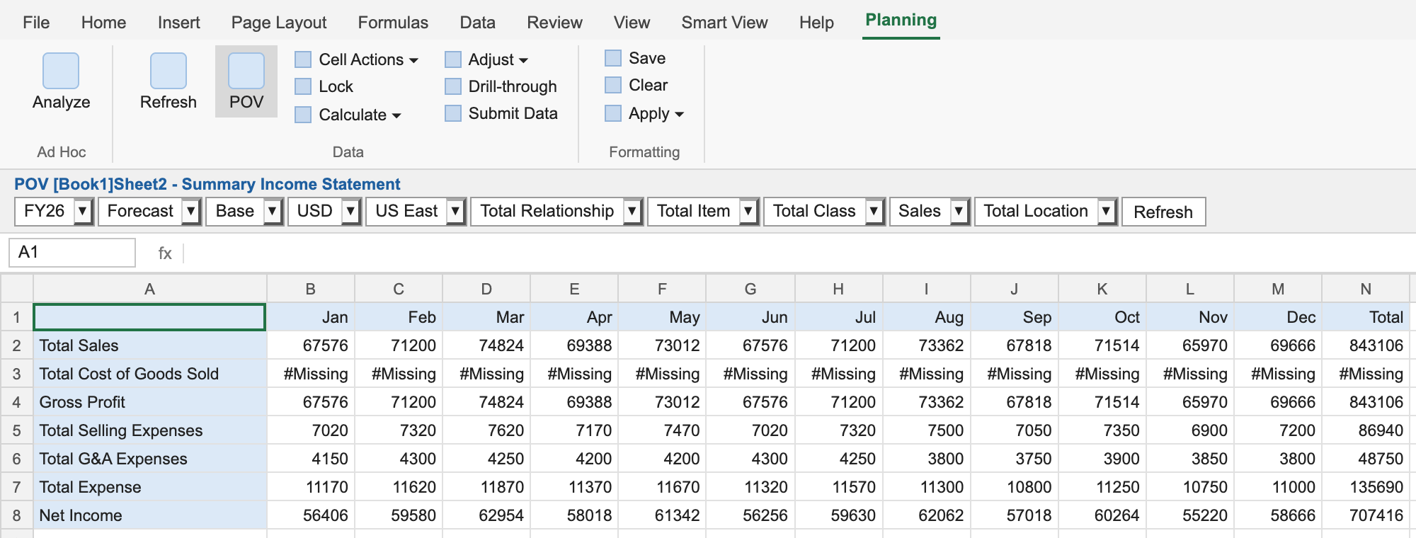Switch to the Smart View tab
Viewport: 1416px width, 538px height.
pos(724,23)
